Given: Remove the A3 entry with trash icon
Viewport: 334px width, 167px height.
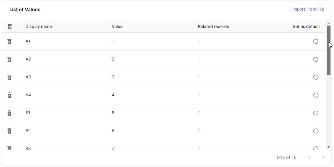Looking at the screenshot, I should [x=9, y=77].
